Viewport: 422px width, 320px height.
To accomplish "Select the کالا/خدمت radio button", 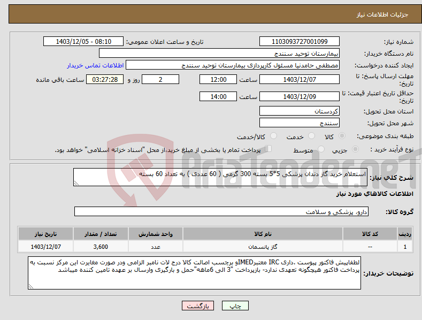I will coord(273,136).
